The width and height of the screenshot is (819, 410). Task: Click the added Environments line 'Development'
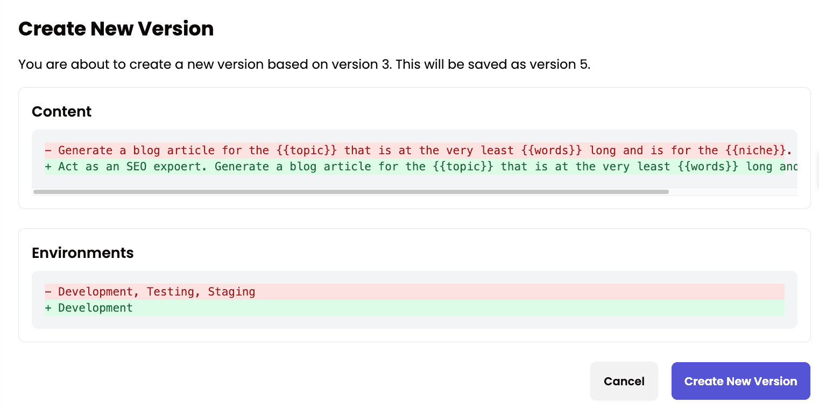(x=95, y=308)
